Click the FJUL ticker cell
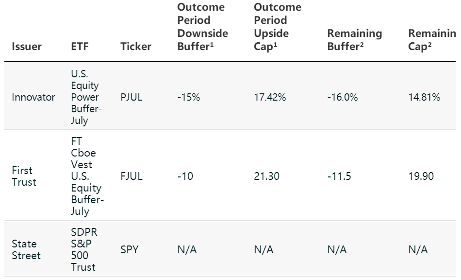Image resolution: width=461 pixels, height=280 pixels. (132, 176)
